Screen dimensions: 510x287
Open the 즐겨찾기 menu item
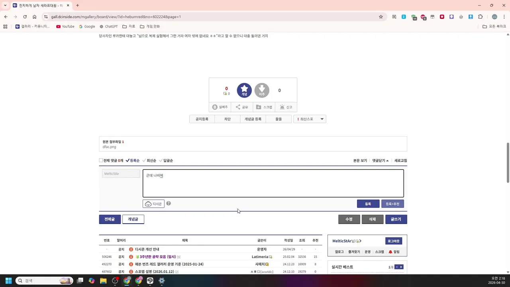click(354, 252)
